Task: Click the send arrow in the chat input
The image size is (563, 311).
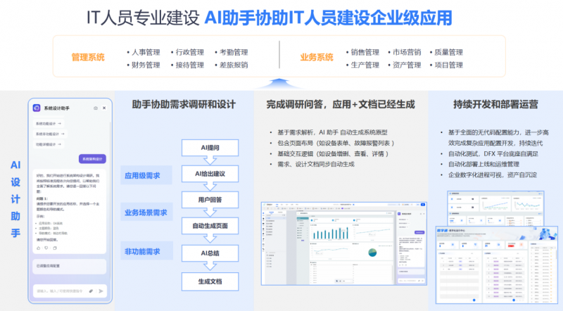Action: point(101,291)
